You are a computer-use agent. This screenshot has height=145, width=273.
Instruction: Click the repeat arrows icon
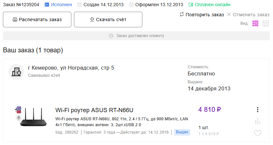click(x=182, y=14)
